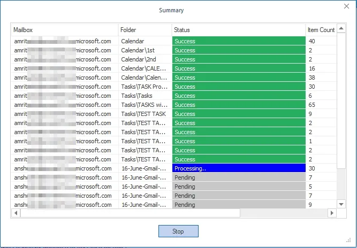Click item count 65 cell
Image resolution: width=357 pixels, height=248 pixels.
tap(321, 105)
